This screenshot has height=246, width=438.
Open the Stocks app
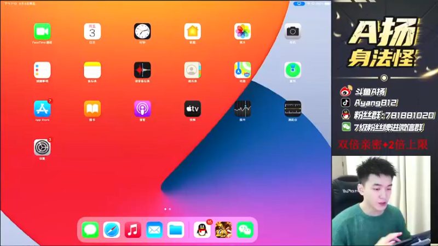(x=243, y=109)
